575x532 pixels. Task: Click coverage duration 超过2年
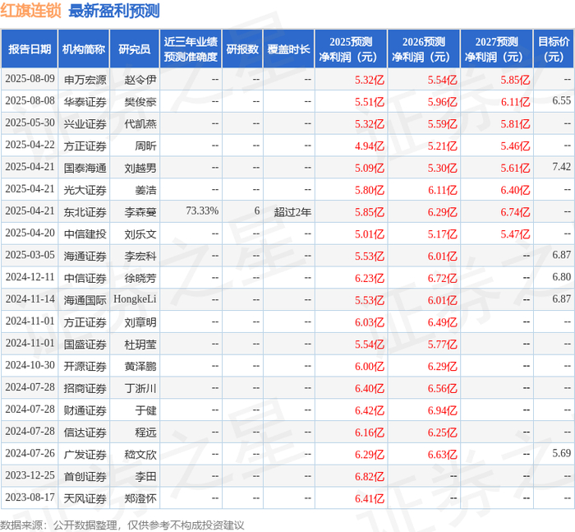292,212
